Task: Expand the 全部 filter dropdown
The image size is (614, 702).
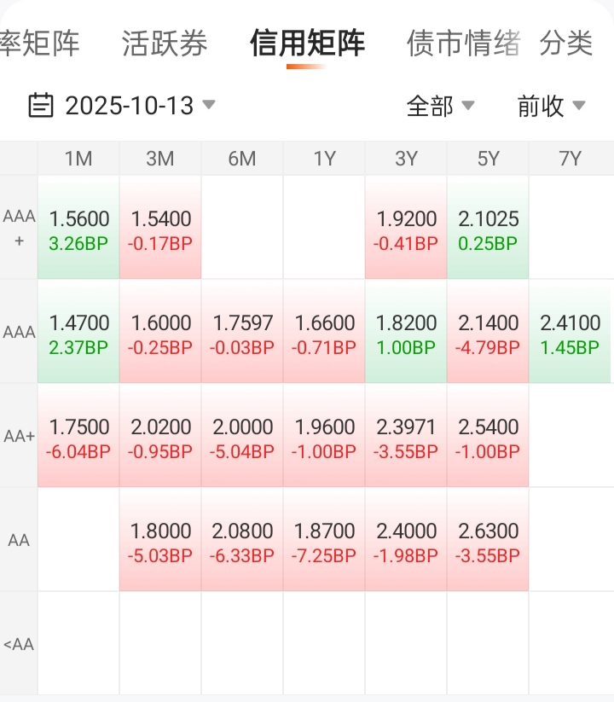Action: pos(440,106)
